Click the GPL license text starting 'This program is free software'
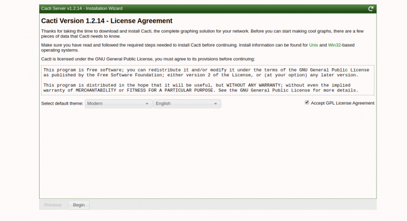Screen dimensions: 407x221 click(x=206, y=72)
